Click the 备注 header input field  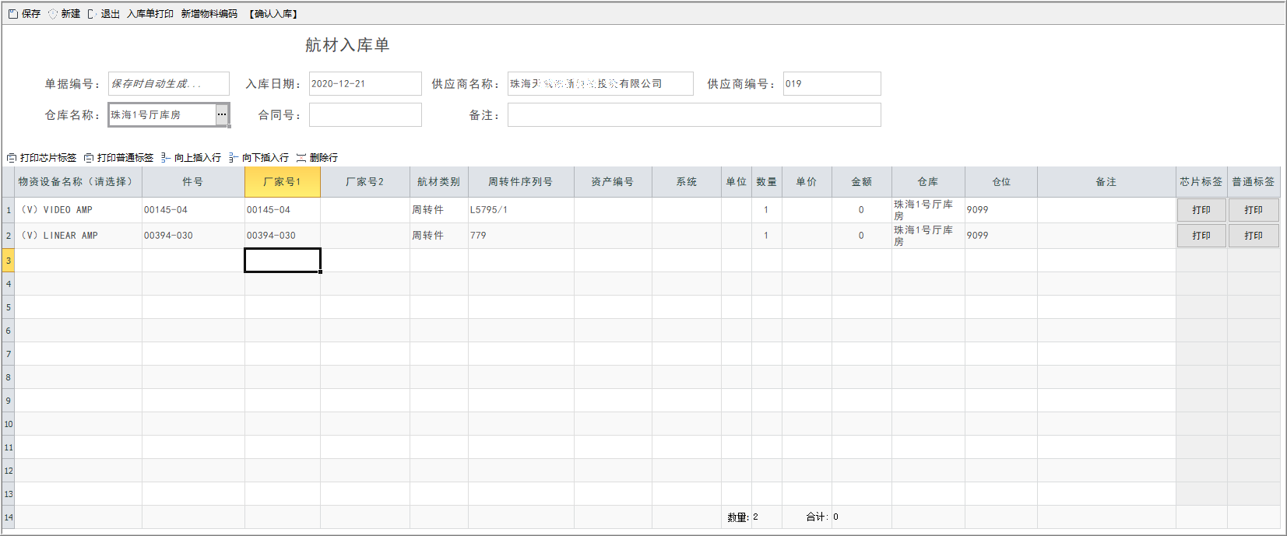click(694, 114)
